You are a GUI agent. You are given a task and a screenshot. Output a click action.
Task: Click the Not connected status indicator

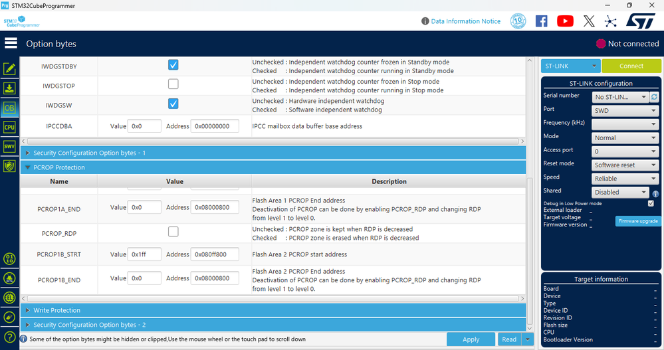point(627,44)
